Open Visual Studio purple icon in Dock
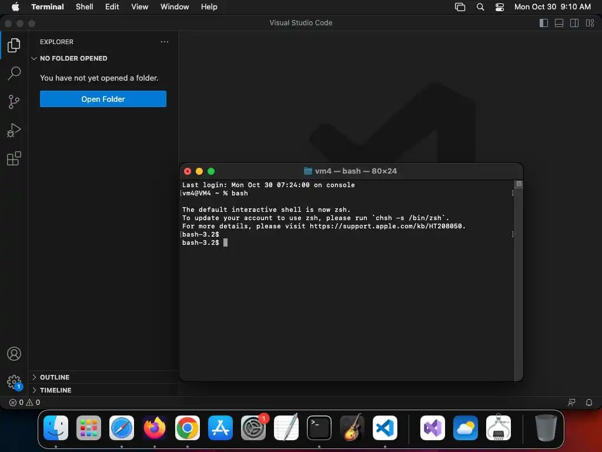602x452 pixels. (x=433, y=428)
